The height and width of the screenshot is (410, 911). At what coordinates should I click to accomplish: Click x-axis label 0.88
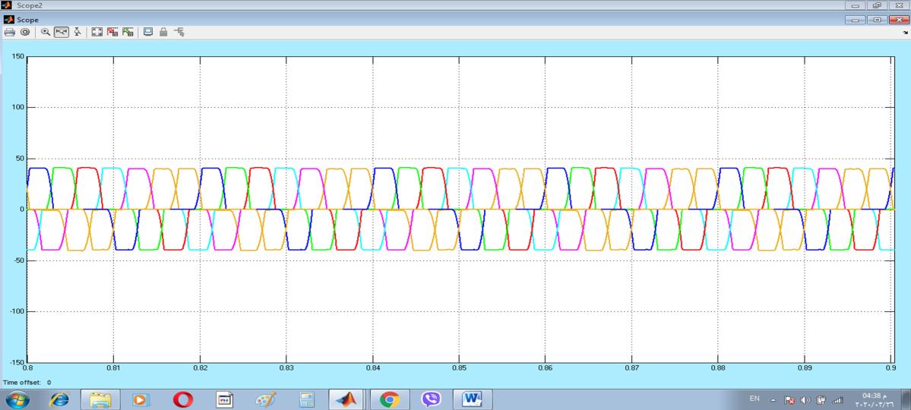pos(719,368)
